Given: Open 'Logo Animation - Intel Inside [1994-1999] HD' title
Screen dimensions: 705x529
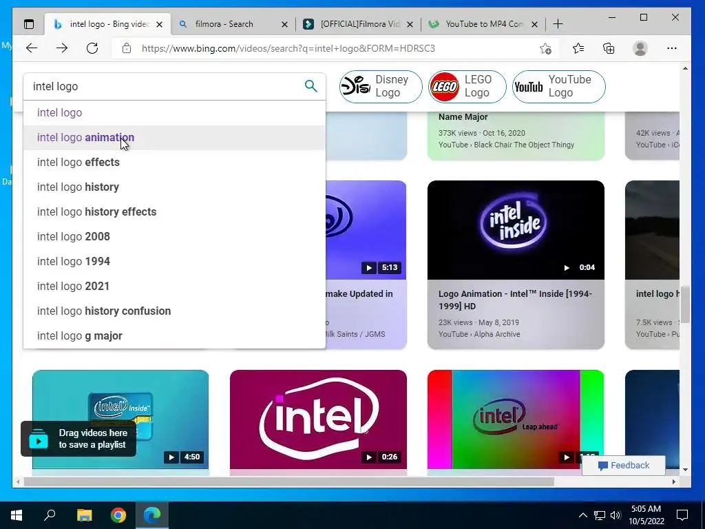Looking at the screenshot, I should point(515,300).
